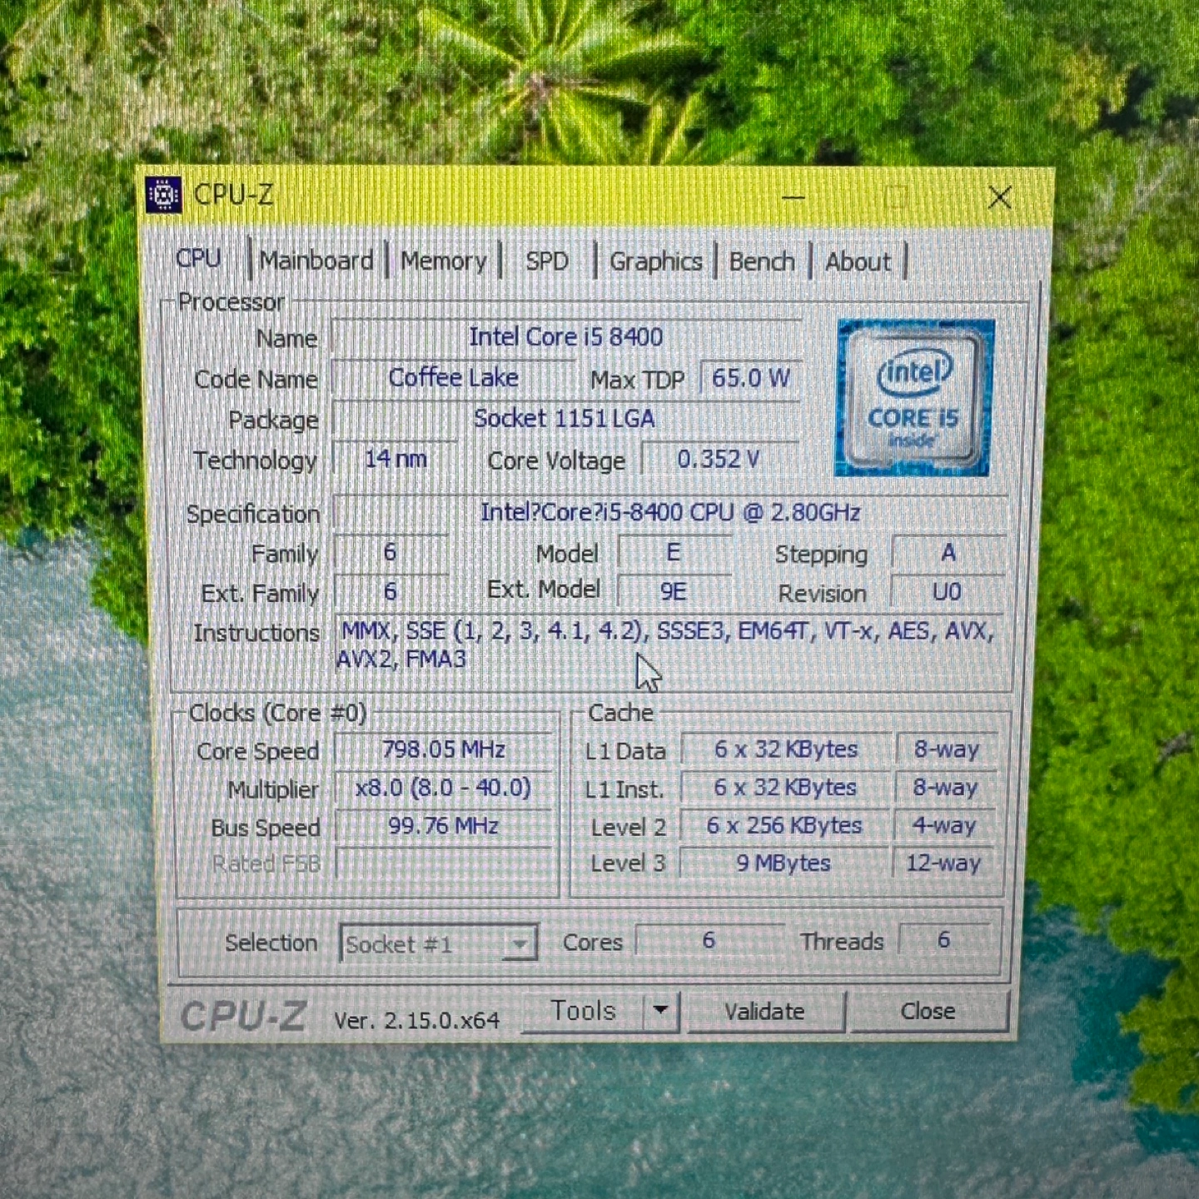Screen dimensions: 1199x1199
Task: Select the SPD tab
Action: [546, 261]
